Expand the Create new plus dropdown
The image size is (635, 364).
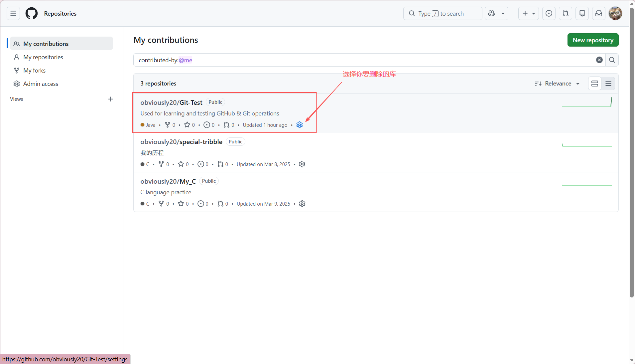(x=528, y=13)
